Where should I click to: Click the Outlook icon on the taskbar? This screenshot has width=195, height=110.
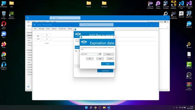click(x=109, y=108)
